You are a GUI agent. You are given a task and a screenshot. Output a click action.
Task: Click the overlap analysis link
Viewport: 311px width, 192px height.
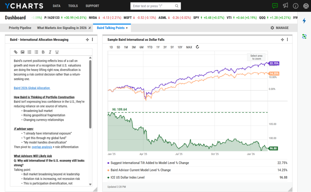[x=42, y=147]
